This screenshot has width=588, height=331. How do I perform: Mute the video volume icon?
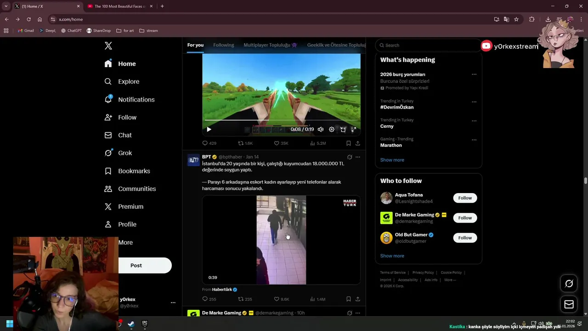coord(321,130)
